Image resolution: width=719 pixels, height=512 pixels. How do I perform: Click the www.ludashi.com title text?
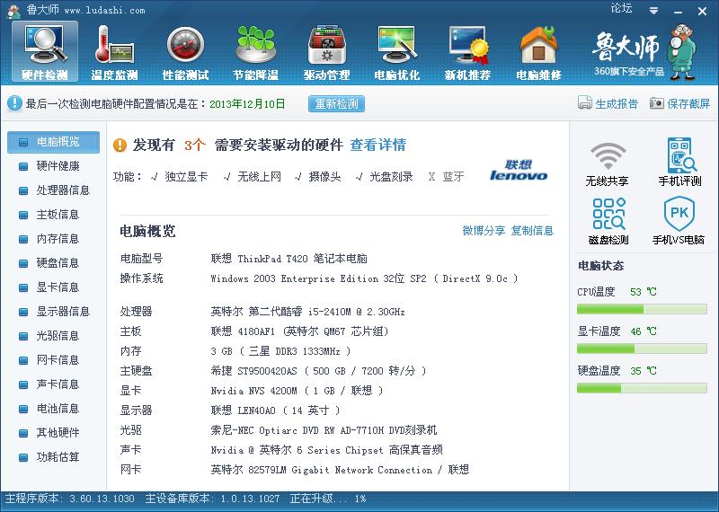pyautogui.click(x=104, y=10)
